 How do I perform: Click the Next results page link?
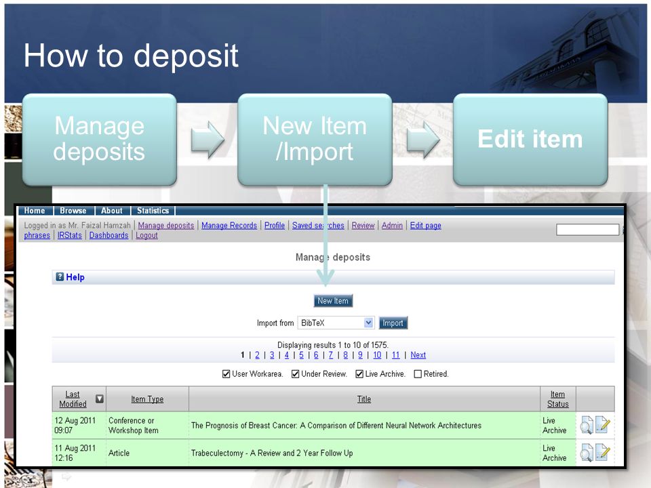pos(418,355)
